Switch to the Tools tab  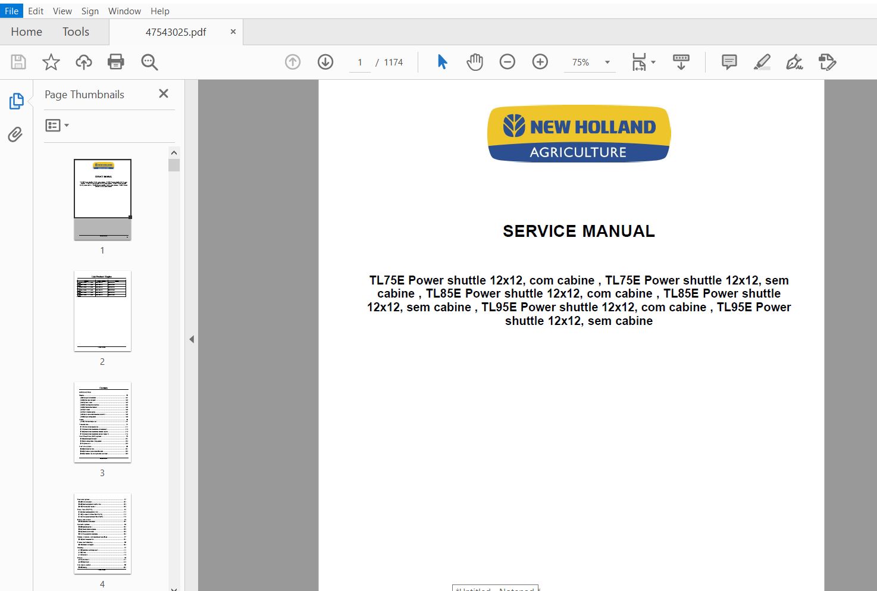point(76,32)
